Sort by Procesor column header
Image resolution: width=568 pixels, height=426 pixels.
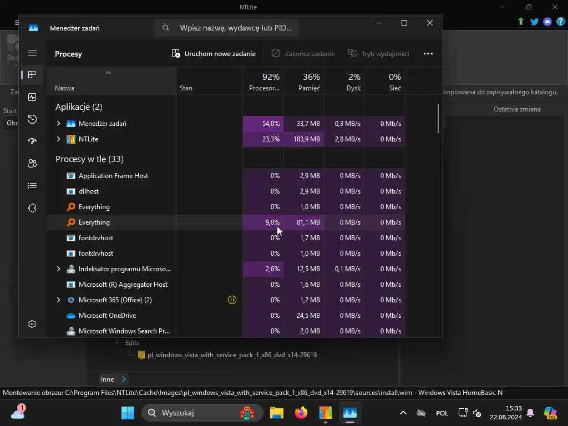pyautogui.click(x=263, y=82)
